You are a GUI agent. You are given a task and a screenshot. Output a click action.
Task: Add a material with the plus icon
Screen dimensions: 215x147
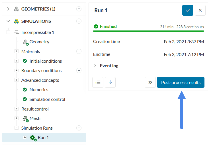[79, 51]
